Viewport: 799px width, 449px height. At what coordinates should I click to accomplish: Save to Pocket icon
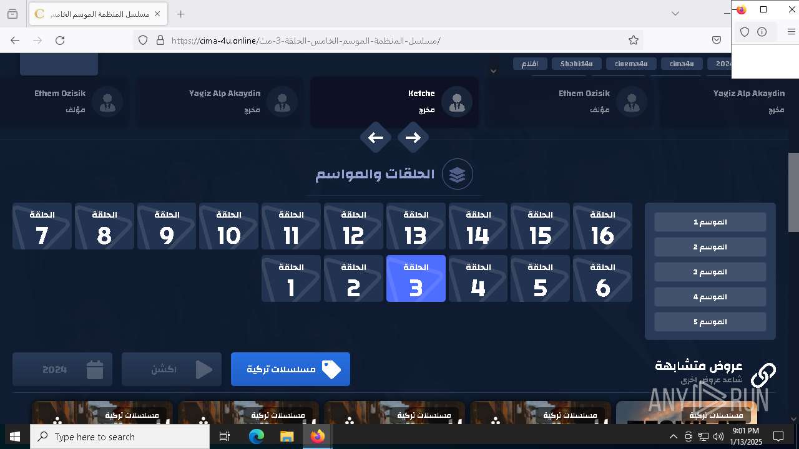(717, 40)
